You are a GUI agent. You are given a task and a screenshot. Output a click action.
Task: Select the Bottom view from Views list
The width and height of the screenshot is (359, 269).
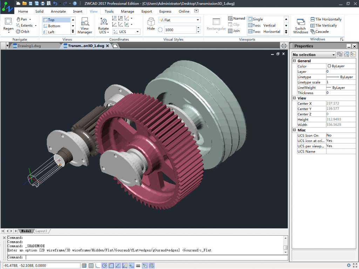click(54, 26)
